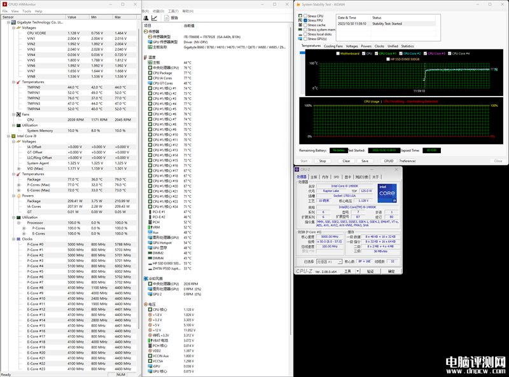Open the SPD tab in CPU-Z
Viewport: 509px width, 377px height.
[x=337, y=177]
